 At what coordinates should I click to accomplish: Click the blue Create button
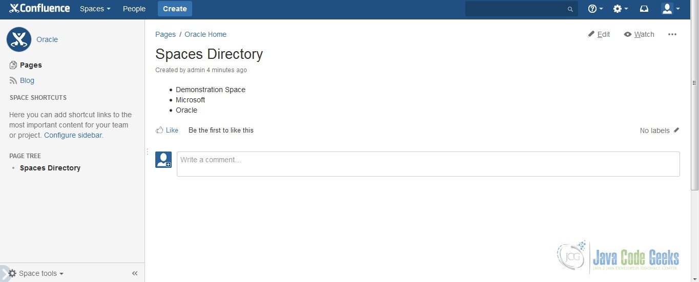click(x=175, y=9)
